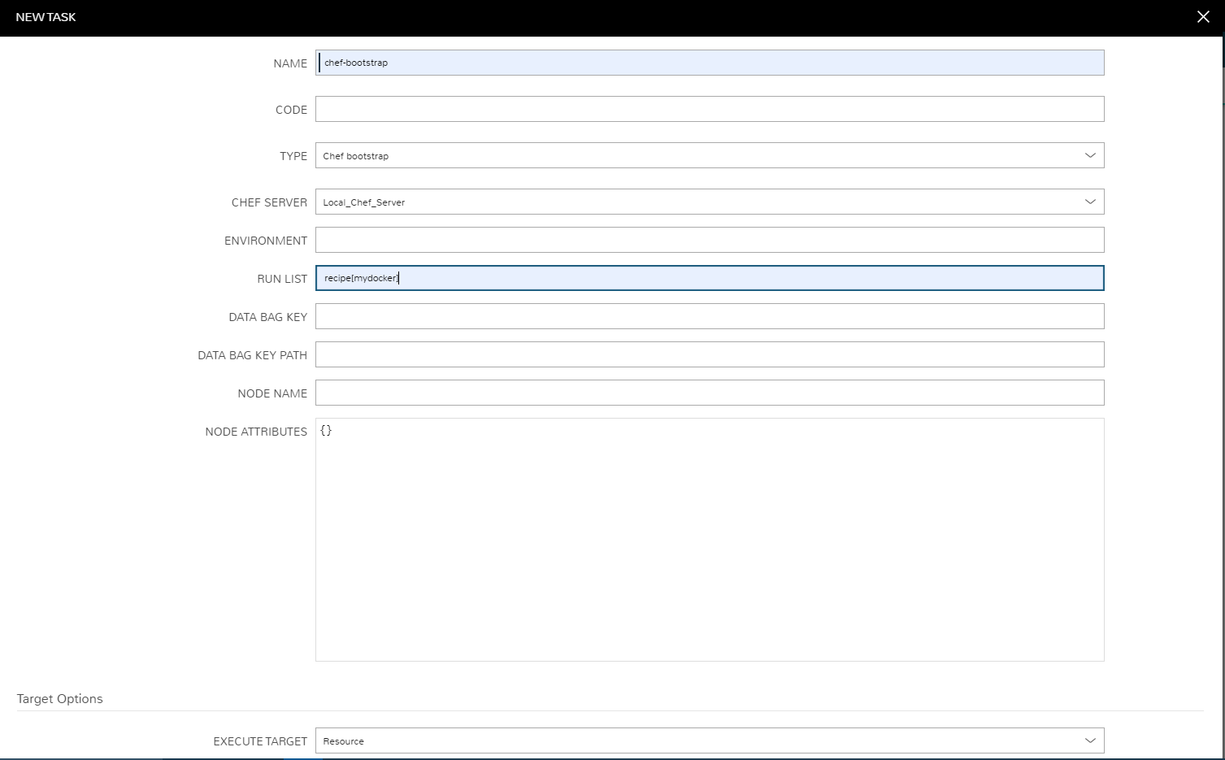Click inside the NODE ATTRIBUTES text area
Screen dimensions: 1225x760
click(x=710, y=540)
